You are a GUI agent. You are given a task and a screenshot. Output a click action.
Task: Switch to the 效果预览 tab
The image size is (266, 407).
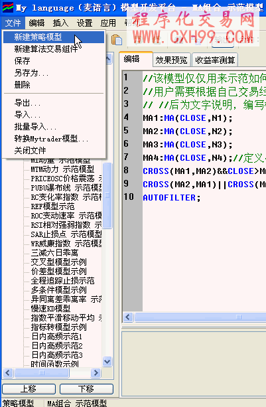pyautogui.click(x=171, y=60)
